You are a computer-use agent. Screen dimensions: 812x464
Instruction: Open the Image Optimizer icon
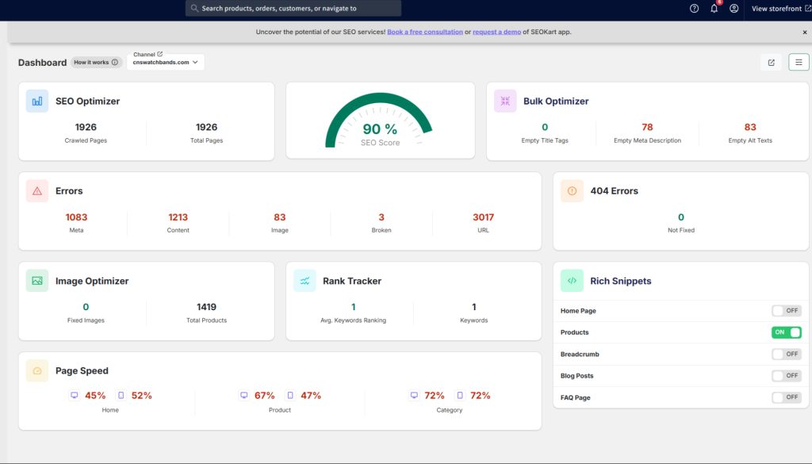[x=36, y=281]
